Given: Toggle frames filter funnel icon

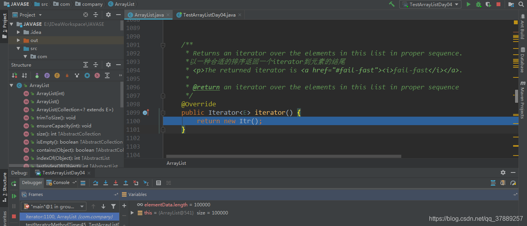Looking at the screenshot, I should click(x=113, y=206).
